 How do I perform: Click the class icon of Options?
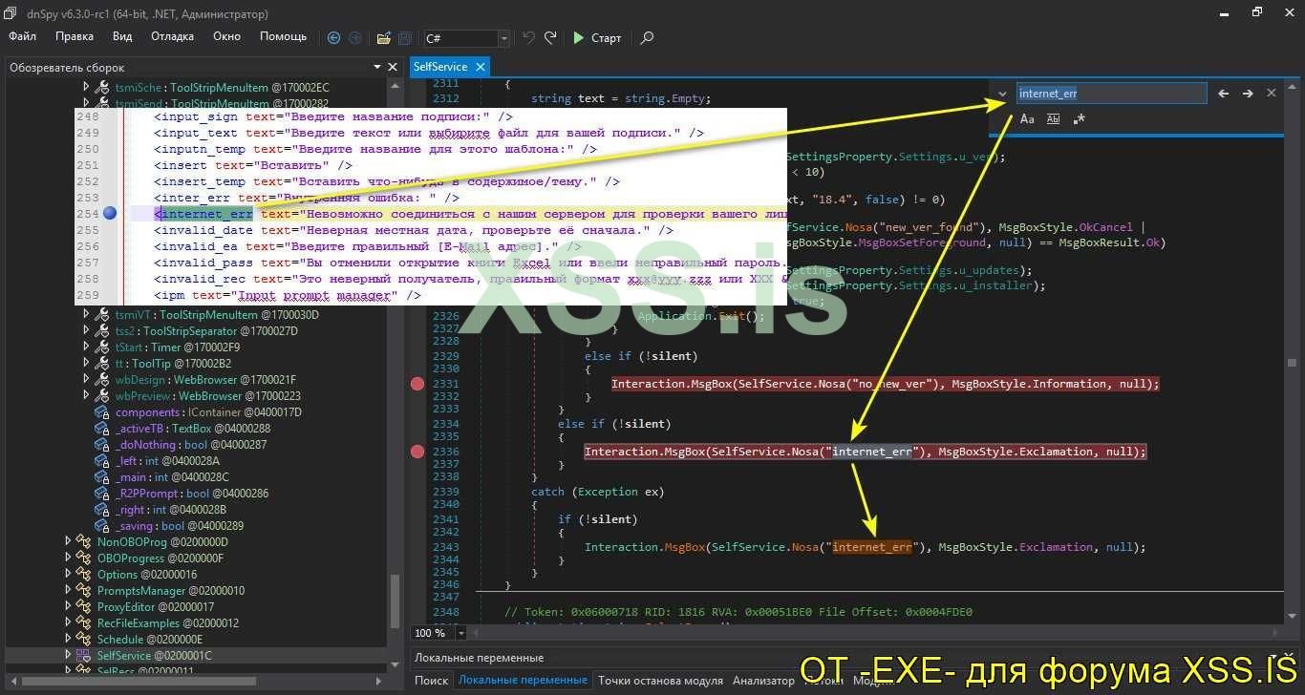click(84, 575)
